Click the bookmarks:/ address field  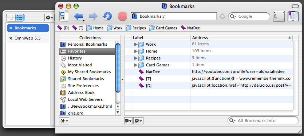tap(174, 16)
